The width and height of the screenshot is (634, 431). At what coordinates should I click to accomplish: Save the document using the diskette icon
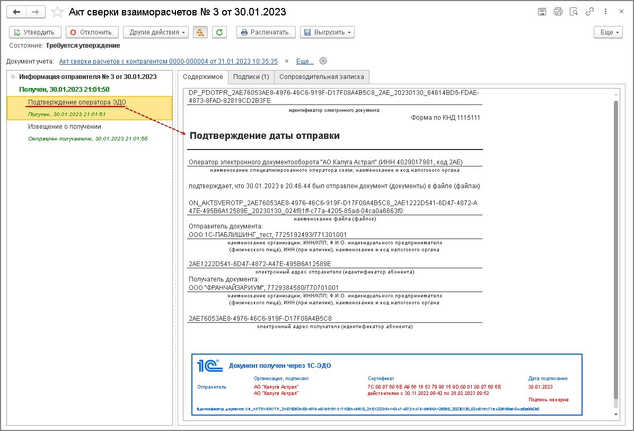542,12
